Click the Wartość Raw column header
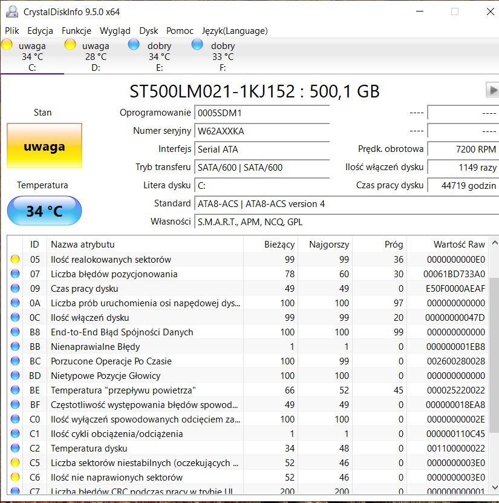The image size is (499, 503). (x=448, y=245)
